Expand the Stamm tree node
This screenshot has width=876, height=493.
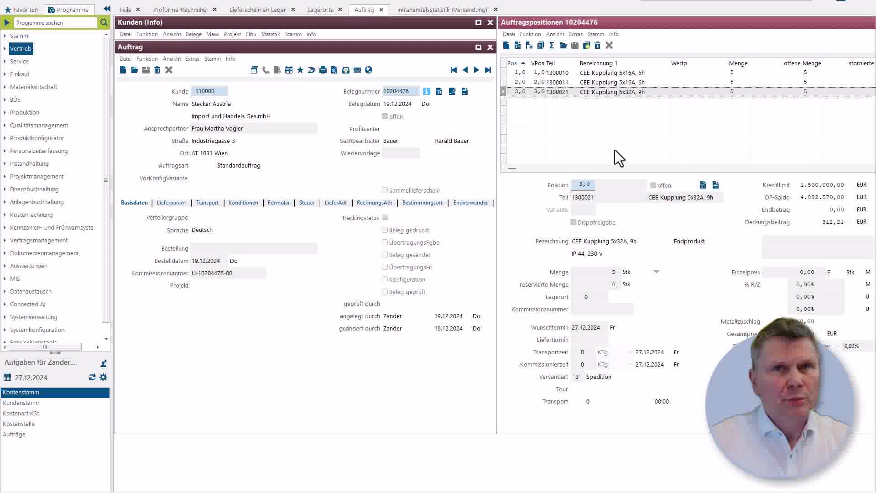[x=5, y=36]
